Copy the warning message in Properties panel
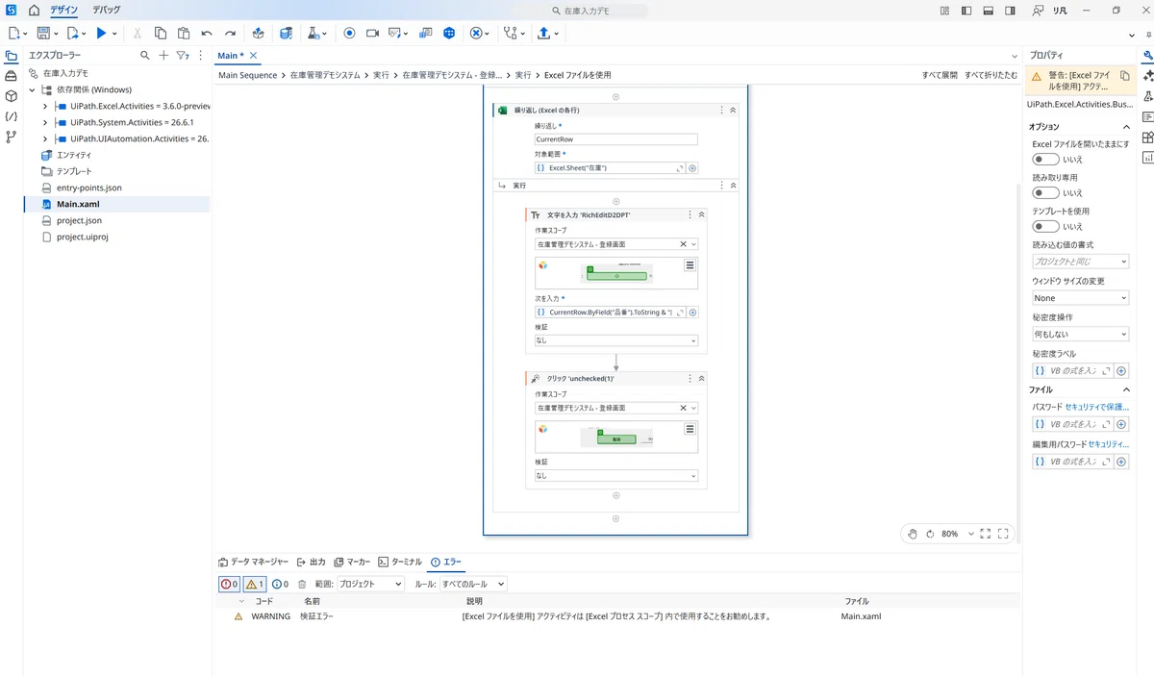This screenshot has height=676, width=1154. coord(1124,75)
